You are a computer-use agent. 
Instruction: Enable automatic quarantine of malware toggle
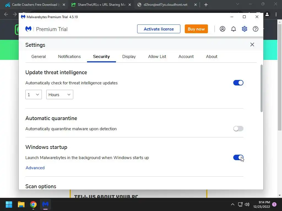(x=238, y=129)
